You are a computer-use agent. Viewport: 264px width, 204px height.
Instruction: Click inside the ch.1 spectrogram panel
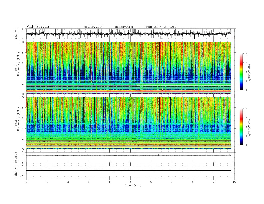(x=128, y=68)
